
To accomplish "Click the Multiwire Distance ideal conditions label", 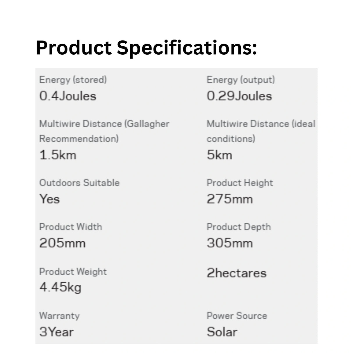I will (x=261, y=131).
